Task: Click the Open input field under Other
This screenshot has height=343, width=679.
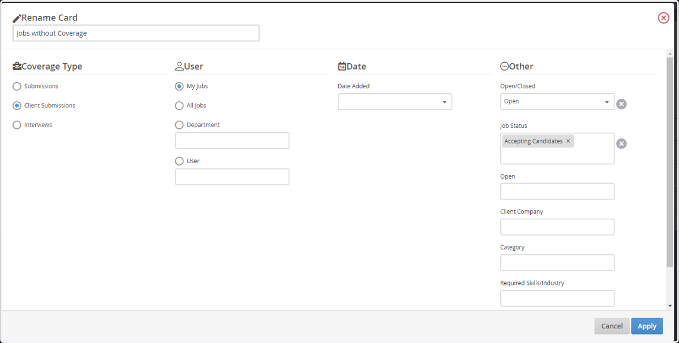Action: coord(557,191)
